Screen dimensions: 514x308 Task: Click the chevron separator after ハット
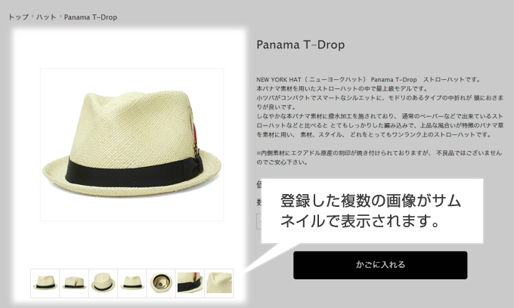(60, 16)
